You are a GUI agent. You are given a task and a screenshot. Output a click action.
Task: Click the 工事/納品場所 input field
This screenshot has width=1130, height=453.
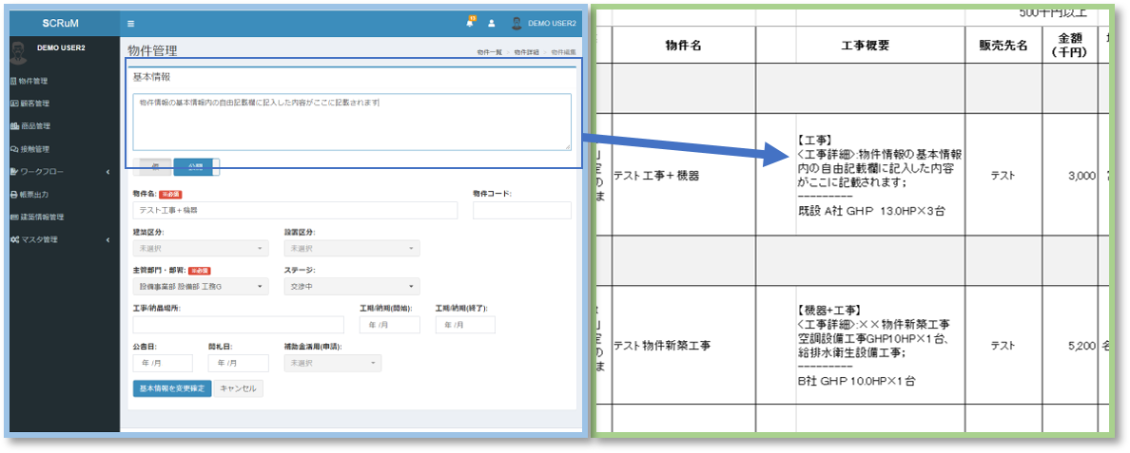pos(238,324)
